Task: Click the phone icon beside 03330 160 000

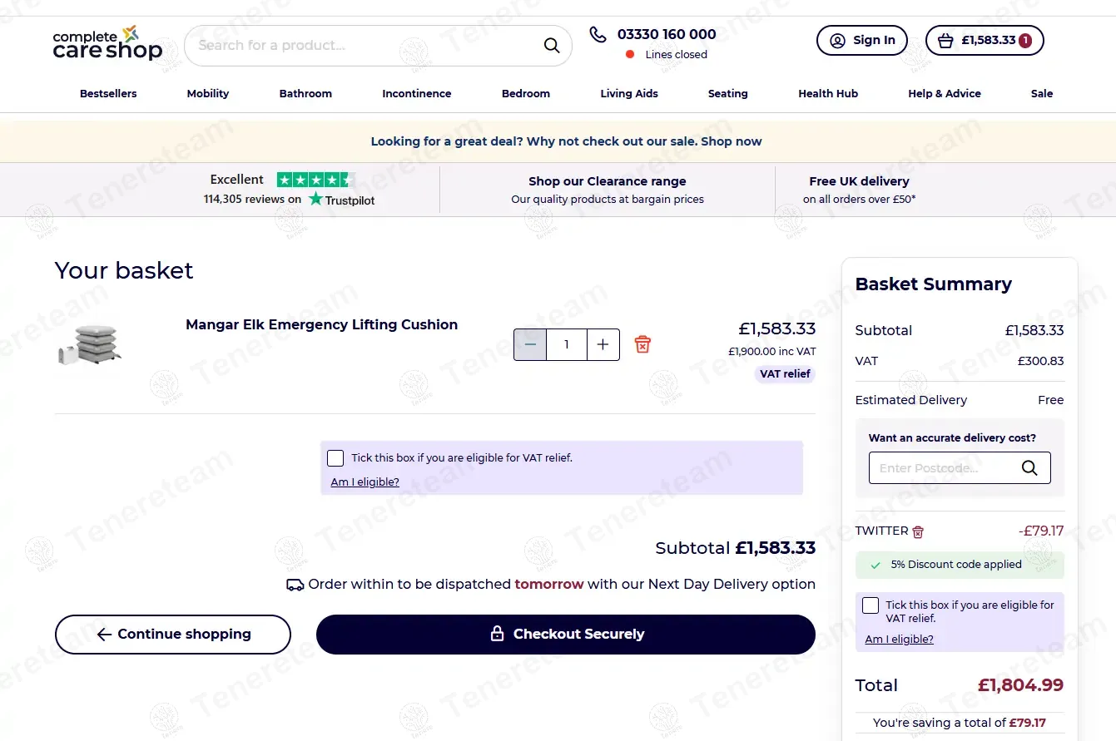Action: click(598, 34)
